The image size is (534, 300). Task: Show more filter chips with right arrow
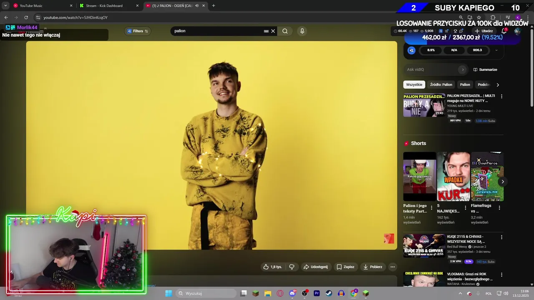[x=497, y=85]
